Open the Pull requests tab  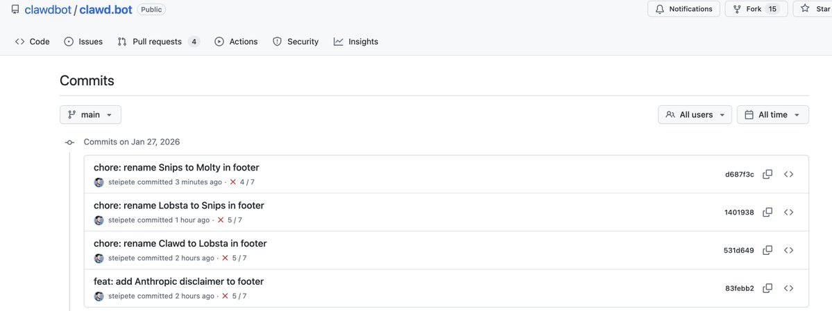click(x=158, y=42)
